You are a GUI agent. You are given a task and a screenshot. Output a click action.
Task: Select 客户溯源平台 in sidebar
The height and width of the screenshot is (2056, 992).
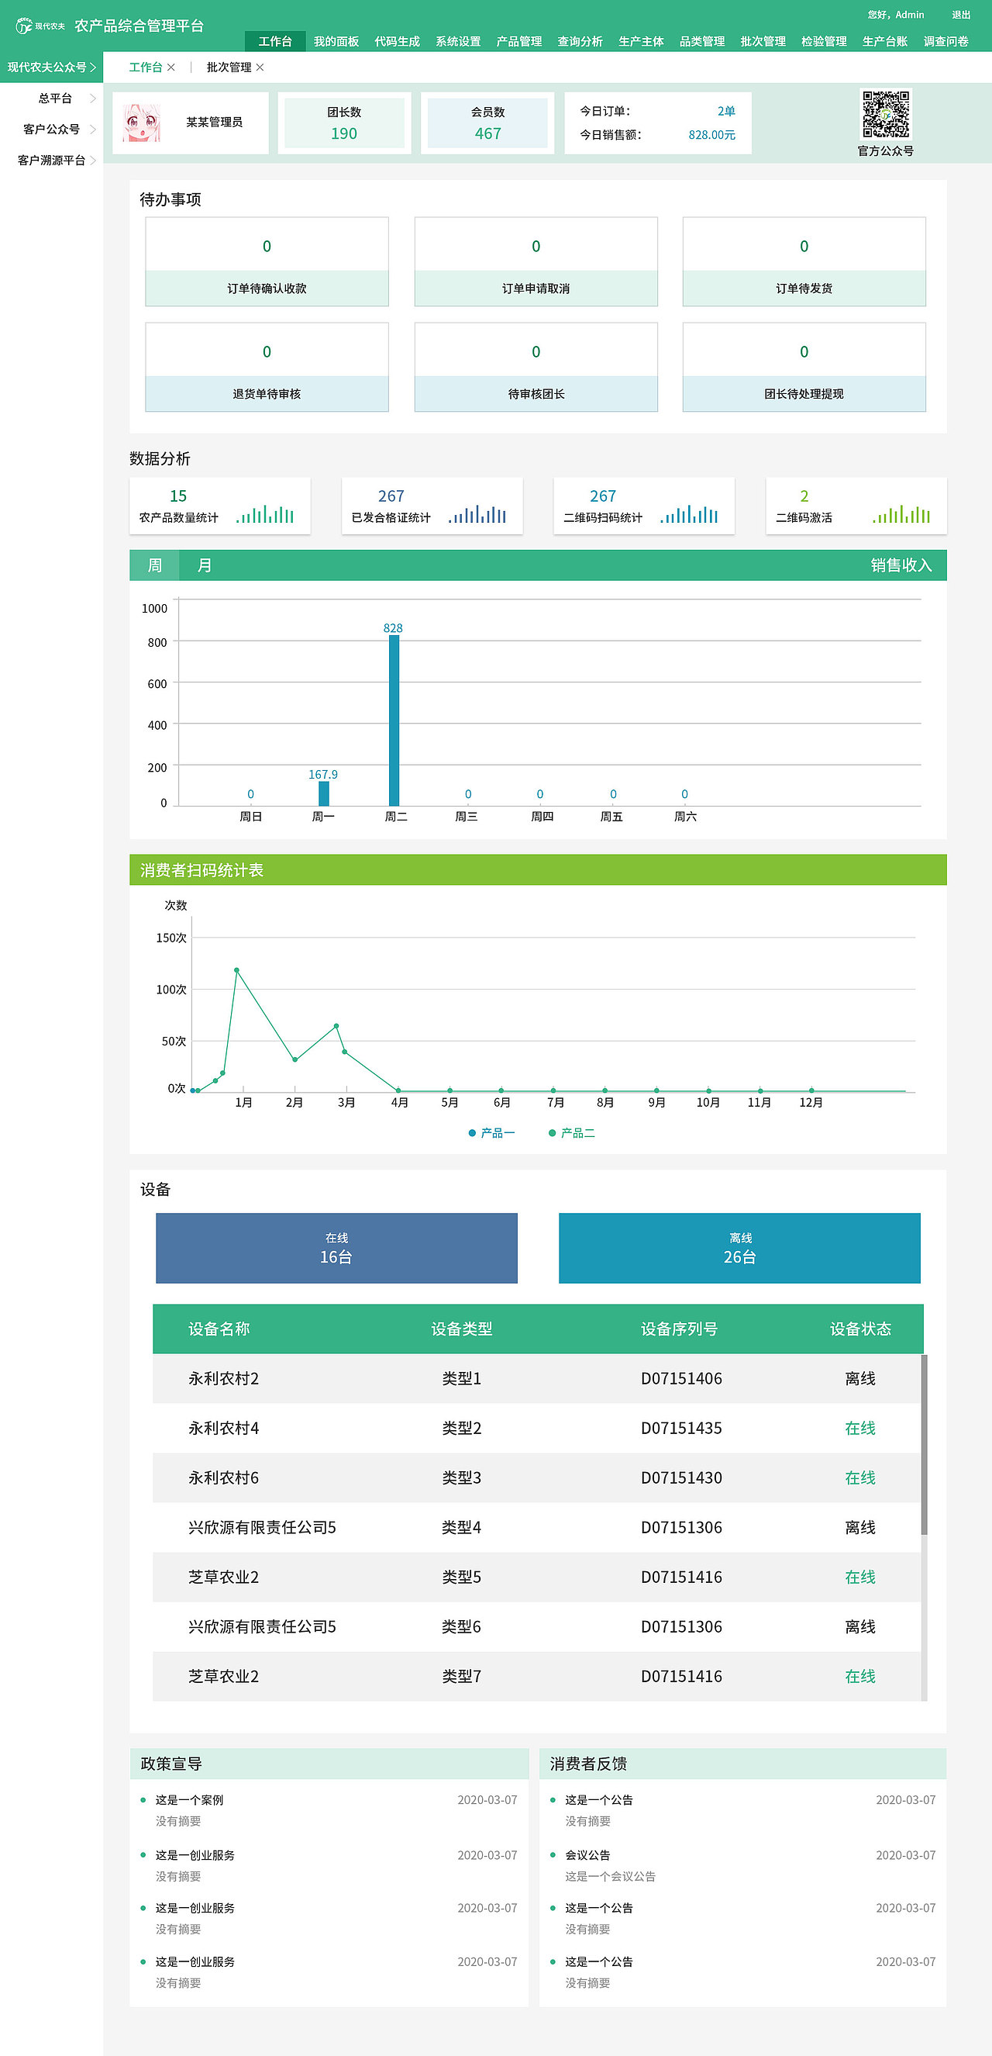coord(51,161)
